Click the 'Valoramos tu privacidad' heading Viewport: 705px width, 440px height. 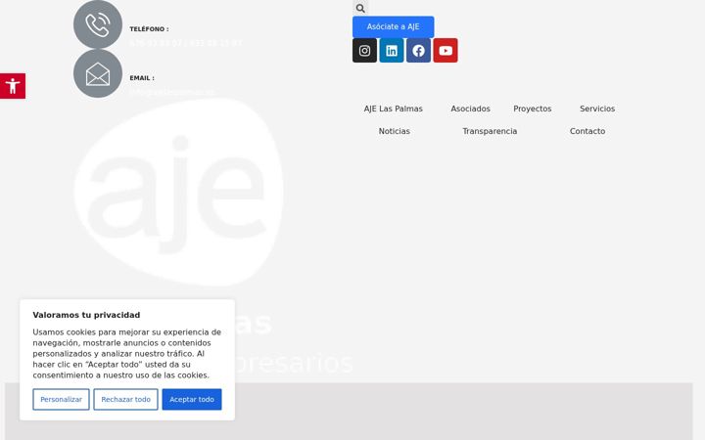(x=86, y=315)
